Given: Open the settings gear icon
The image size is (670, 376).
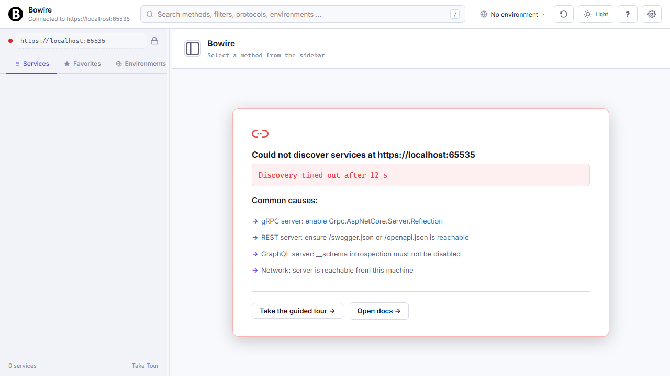Looking at the screenshot, I should click(x=651, y=14).
